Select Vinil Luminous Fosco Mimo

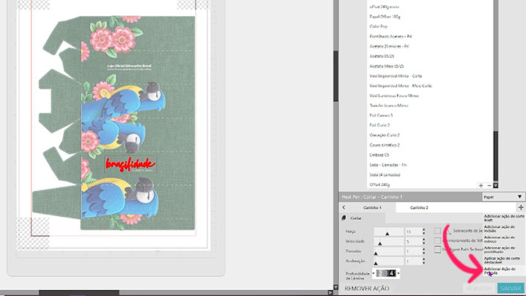[394, 96]
